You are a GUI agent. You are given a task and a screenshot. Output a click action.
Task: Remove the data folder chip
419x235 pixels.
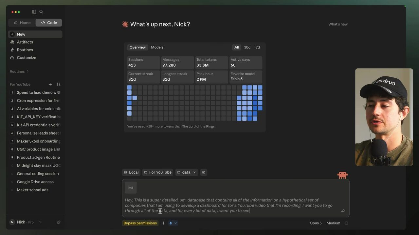194,172
